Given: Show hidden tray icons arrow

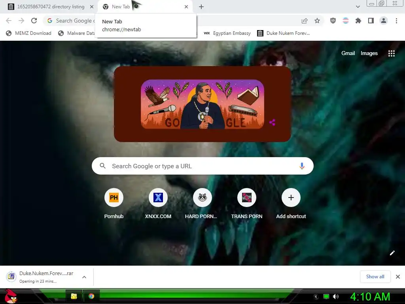Looking at the screenshot, I should point(316,296).
